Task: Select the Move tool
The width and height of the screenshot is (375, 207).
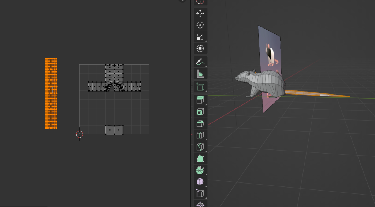Action: coord(200,14)
